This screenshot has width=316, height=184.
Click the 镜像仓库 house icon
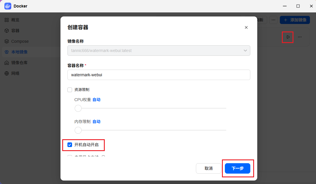(7, 63)
